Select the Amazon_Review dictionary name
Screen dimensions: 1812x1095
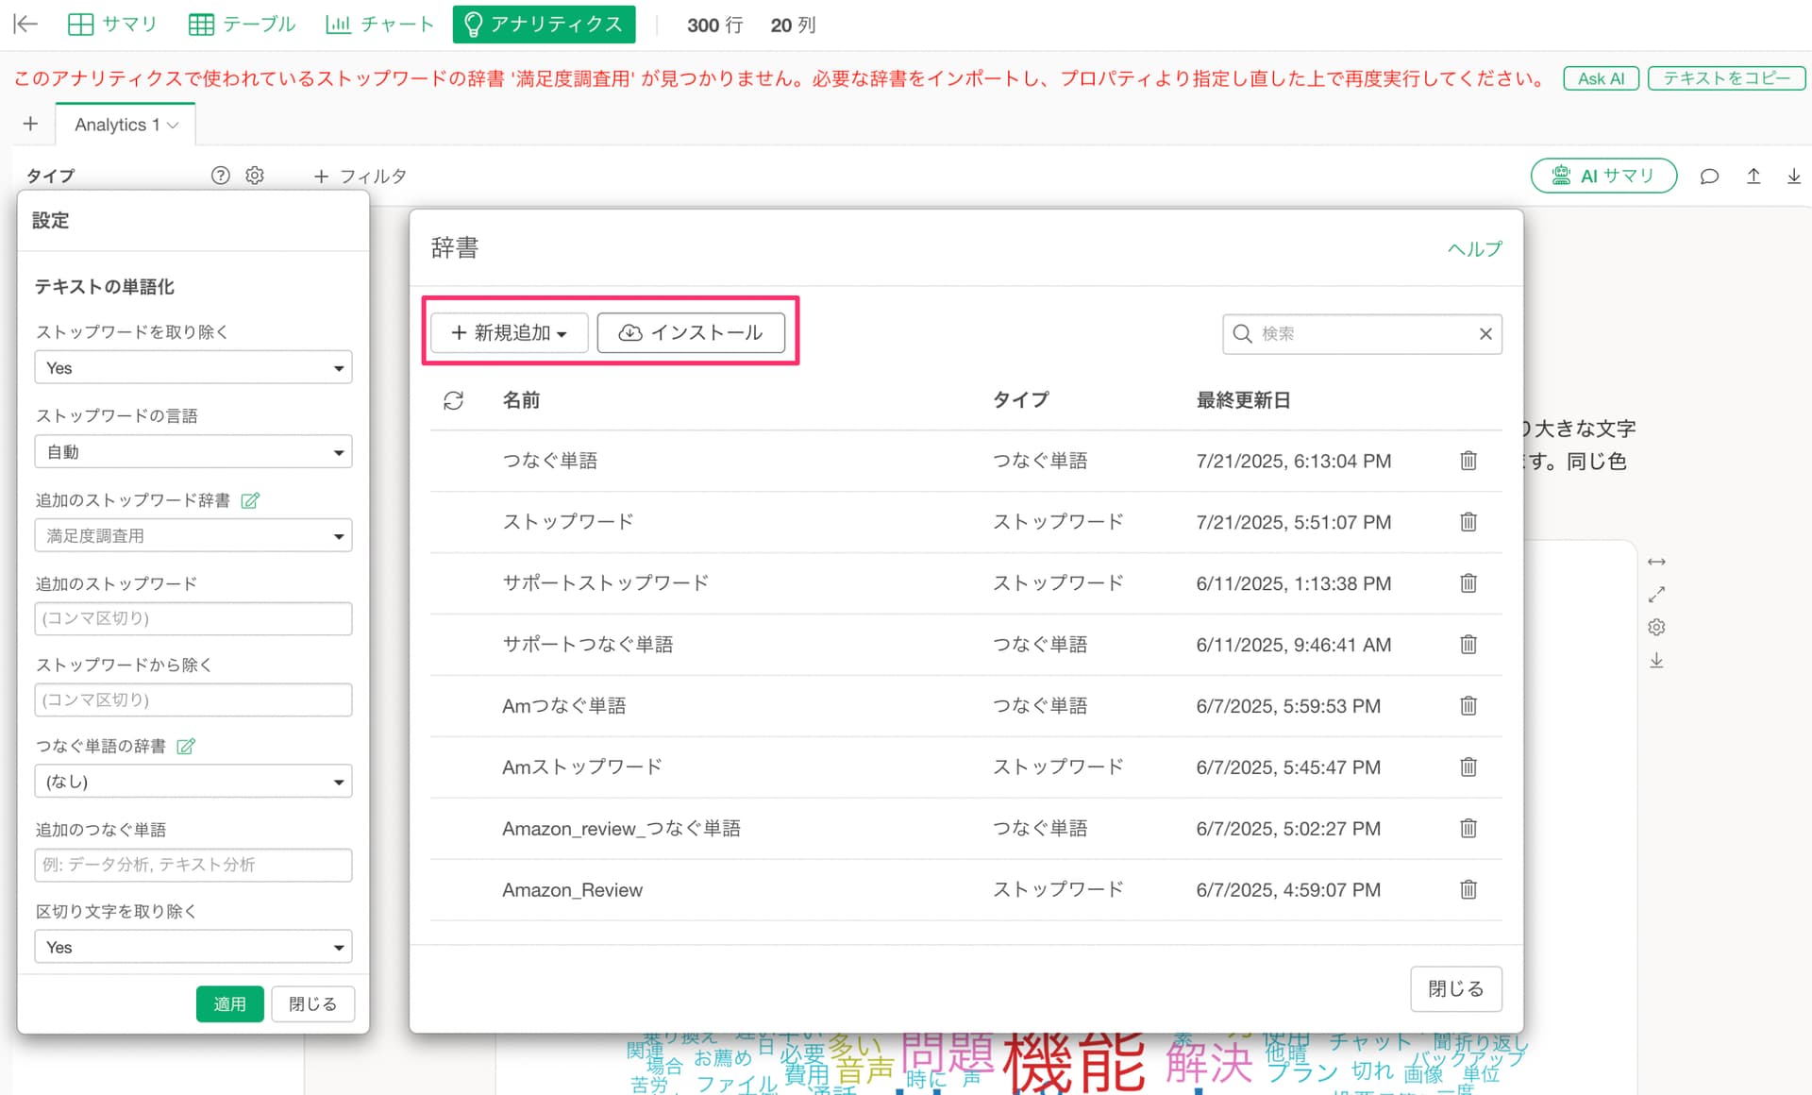pyautogui.click(x=572, y=890)
